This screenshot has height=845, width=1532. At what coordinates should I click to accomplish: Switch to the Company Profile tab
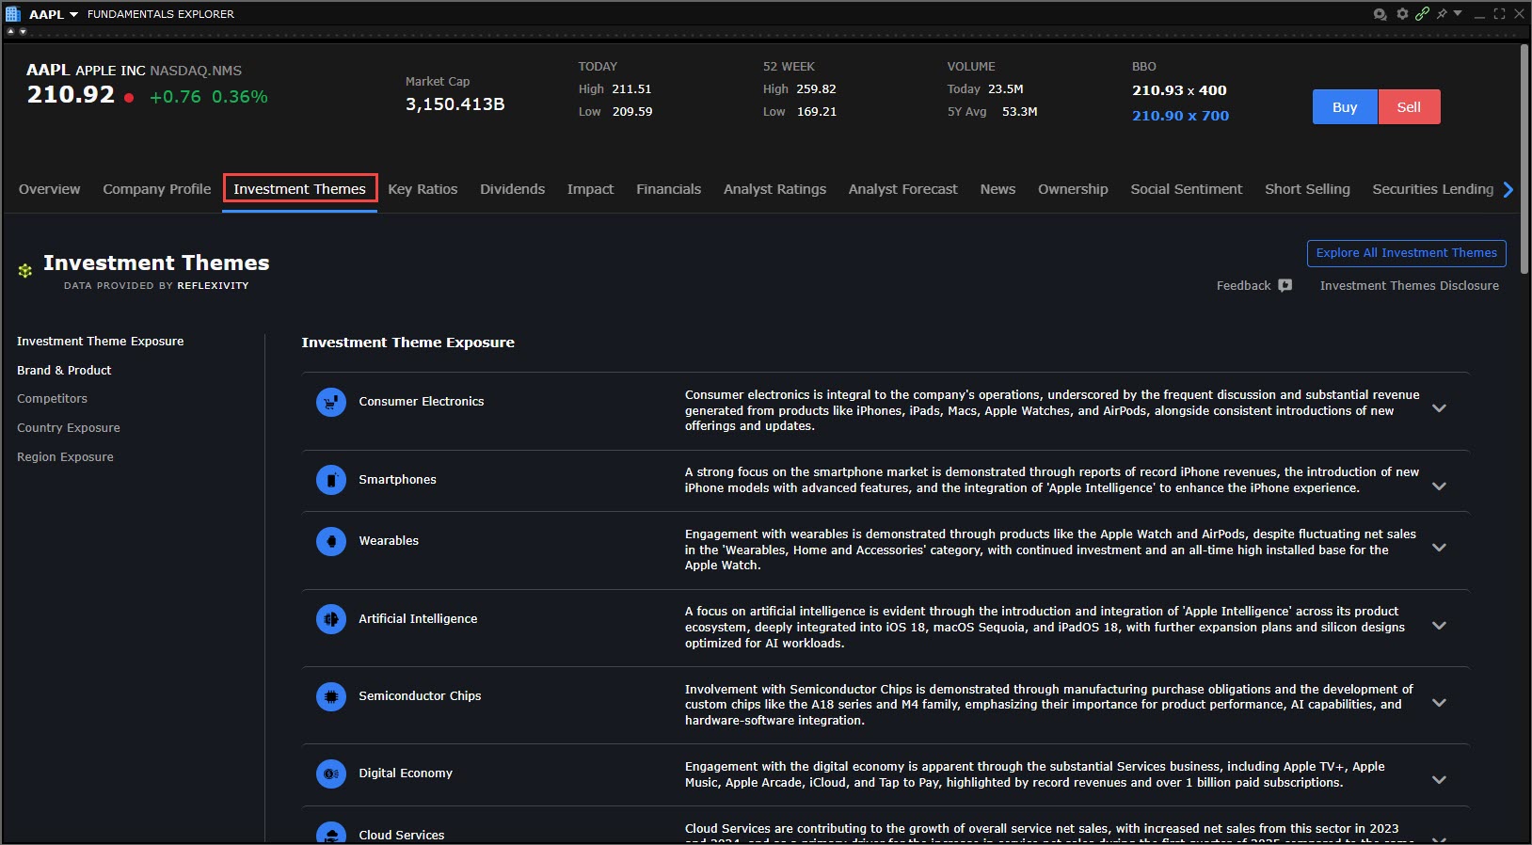(x=157, y=189)
